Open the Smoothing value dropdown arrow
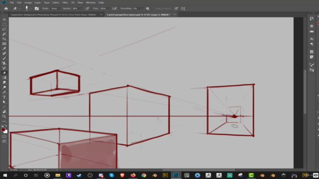Image resolution: width=319 pixels, height=179 pixels. 142,8
